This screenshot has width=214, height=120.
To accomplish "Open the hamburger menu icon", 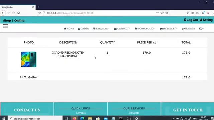I will 5,26.
